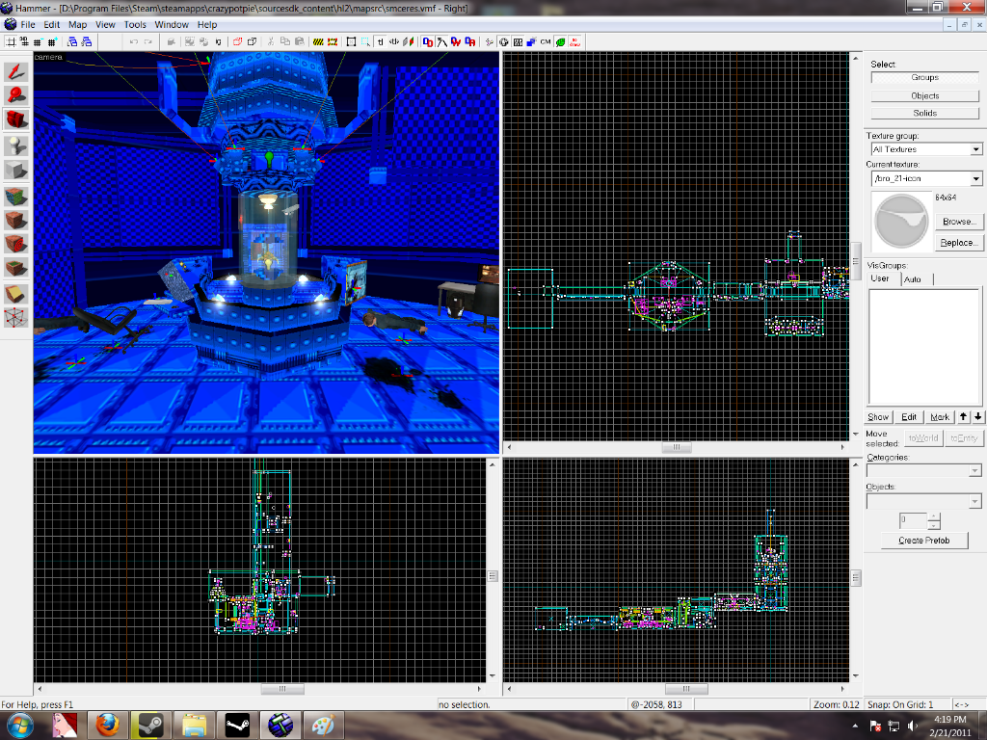Click the bottom-right viewport horizontal scrollbar thumb
This screenshot has width=987, height=740.
686,688
